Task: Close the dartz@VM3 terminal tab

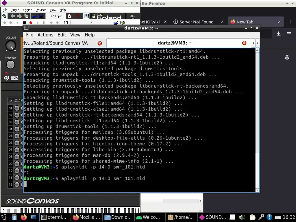Action: pos(244,43)
